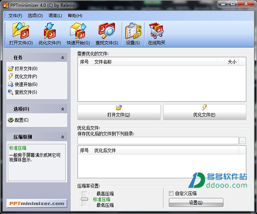
Task: Click the 查找文件(S) toolbar icon
Action: pyautogui.click(x=107, y=33)
